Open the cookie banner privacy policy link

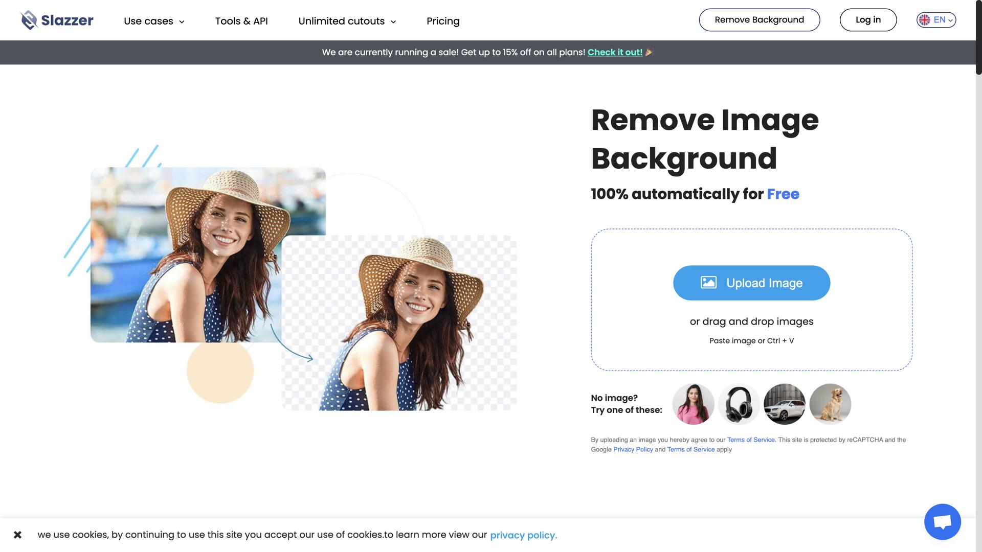(x=523, y=535)
